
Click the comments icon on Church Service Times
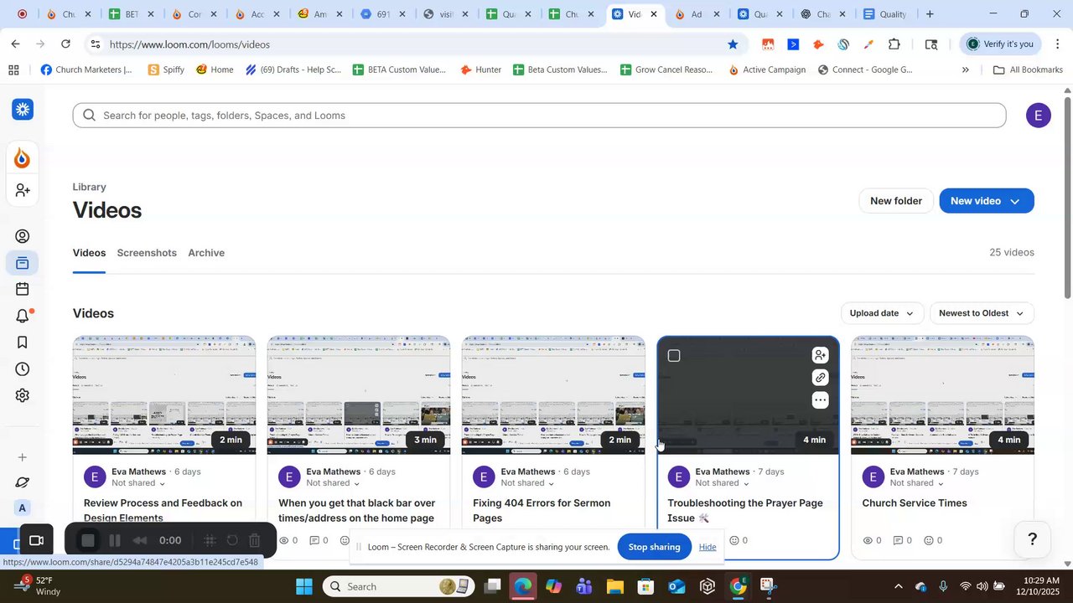898,541
